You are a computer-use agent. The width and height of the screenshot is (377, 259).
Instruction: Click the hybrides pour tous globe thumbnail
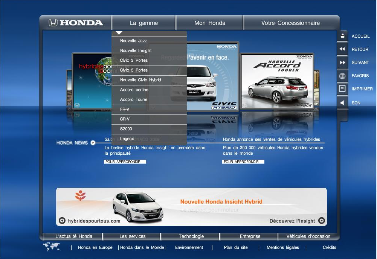click(x=92, y=81)
